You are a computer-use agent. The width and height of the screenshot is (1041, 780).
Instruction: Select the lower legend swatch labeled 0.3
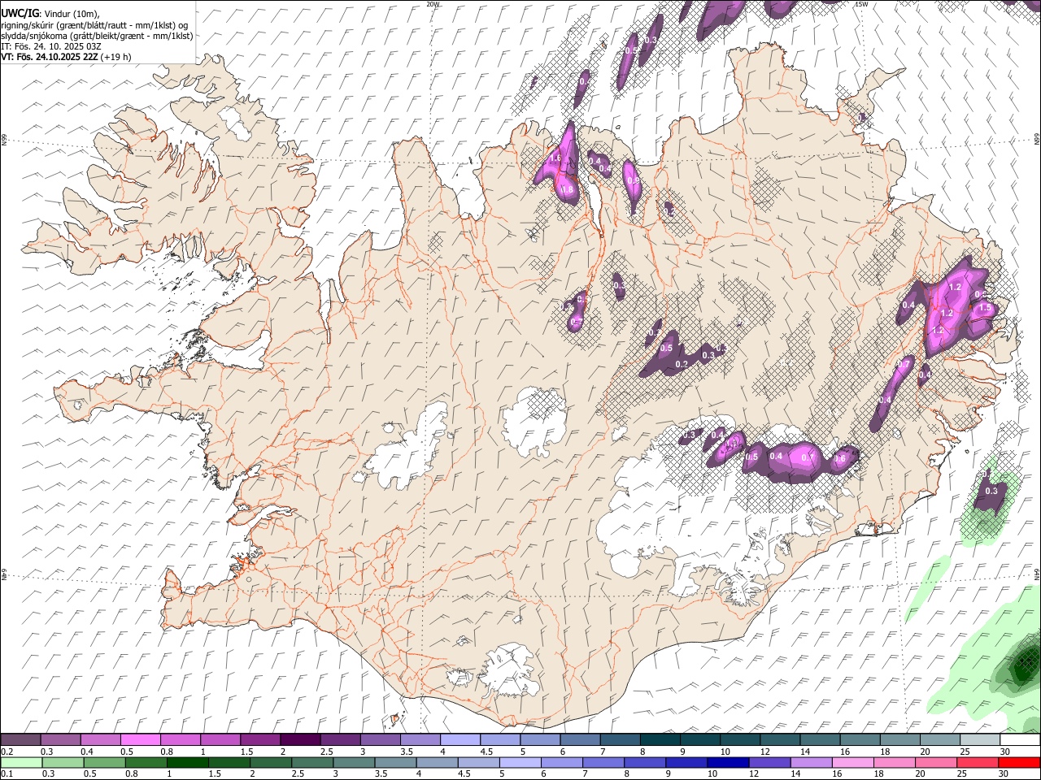coord(63,763)
